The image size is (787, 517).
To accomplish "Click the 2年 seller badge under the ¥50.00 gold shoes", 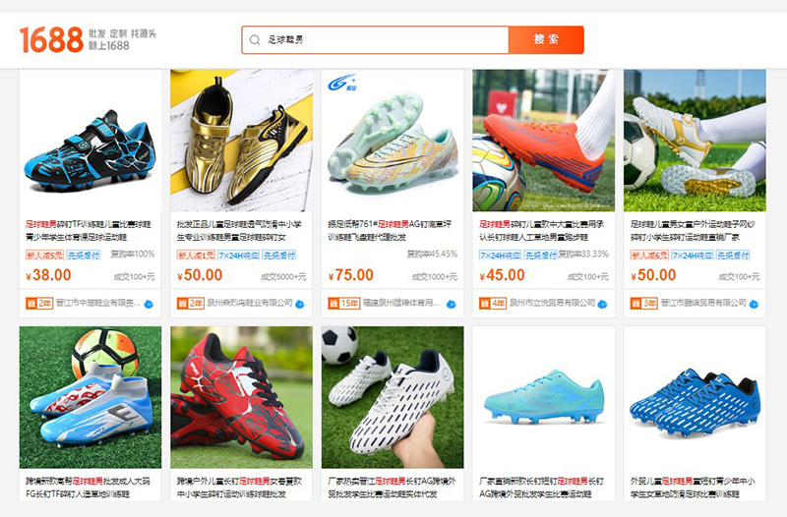I will tap(190, 304).
